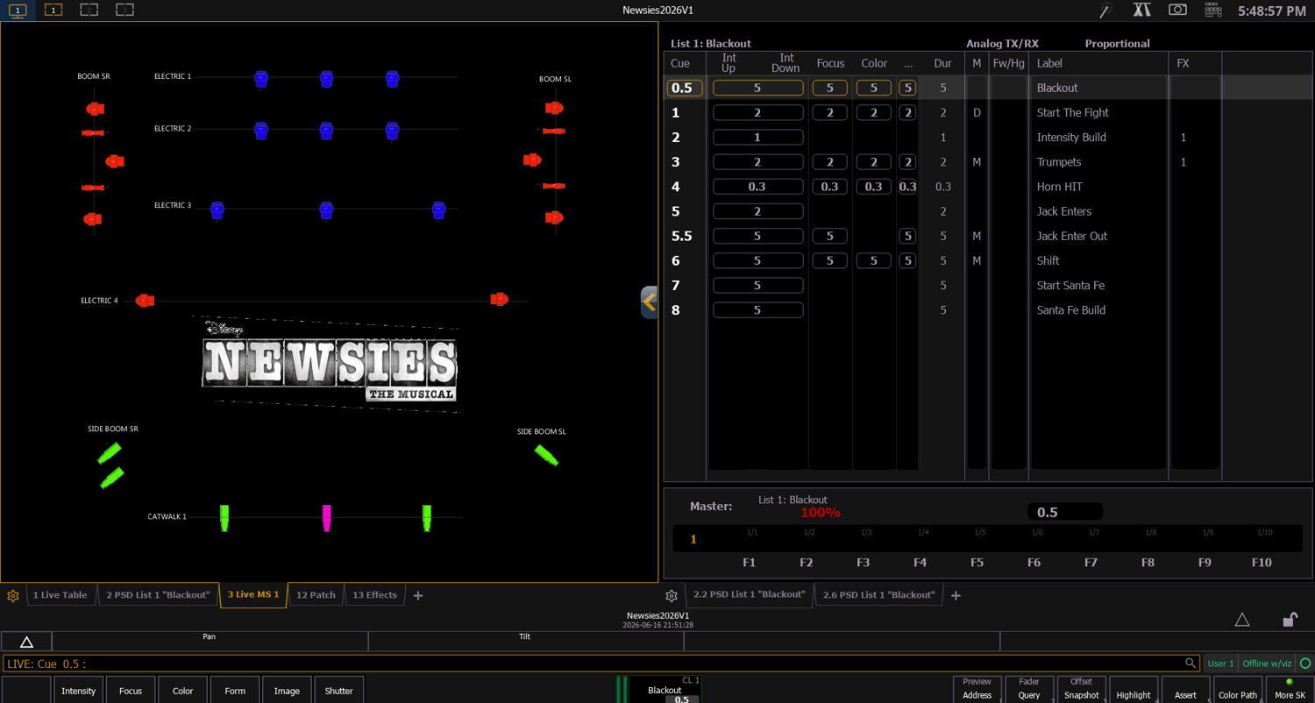Switch to the 12 Patch tab
The height and width of the screenshot is (703, 1315).
[316, 595]
